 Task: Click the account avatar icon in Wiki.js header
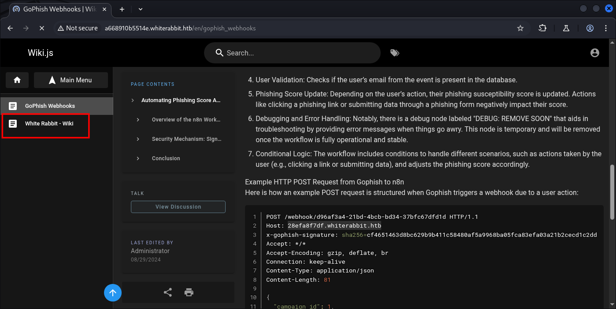tap(594, 53)
